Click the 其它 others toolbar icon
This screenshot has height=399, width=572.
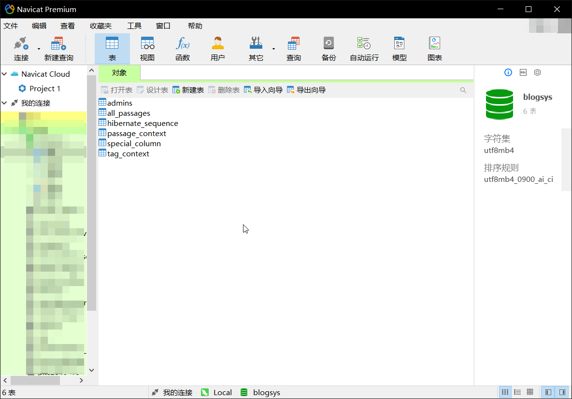(256, 48)
